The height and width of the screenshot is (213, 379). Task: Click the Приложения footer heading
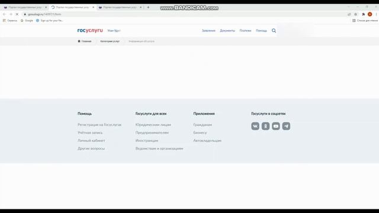point(204,114)
